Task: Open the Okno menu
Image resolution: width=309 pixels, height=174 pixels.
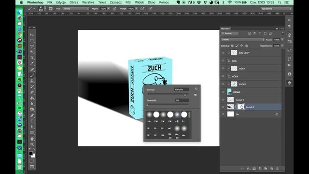Action: 151,2
